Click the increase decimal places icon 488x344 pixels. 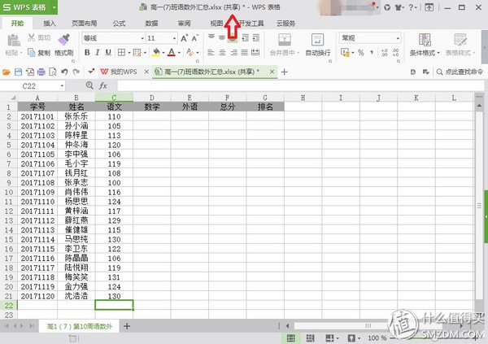pos(385,53)
